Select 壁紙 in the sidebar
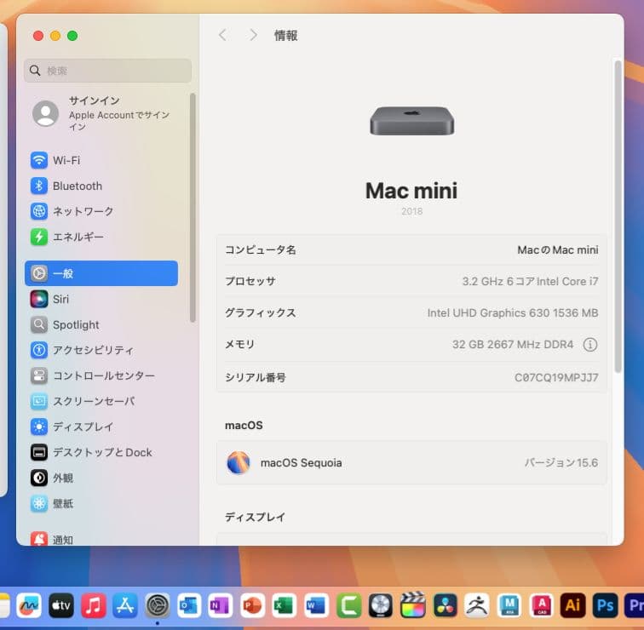This screenshot has width=644, height=630. click(x=101, y=503)
